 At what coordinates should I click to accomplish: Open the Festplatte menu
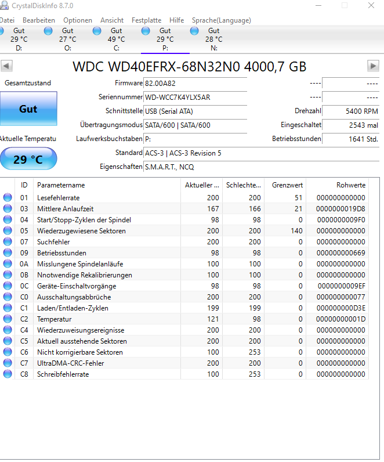coord(146,20)
